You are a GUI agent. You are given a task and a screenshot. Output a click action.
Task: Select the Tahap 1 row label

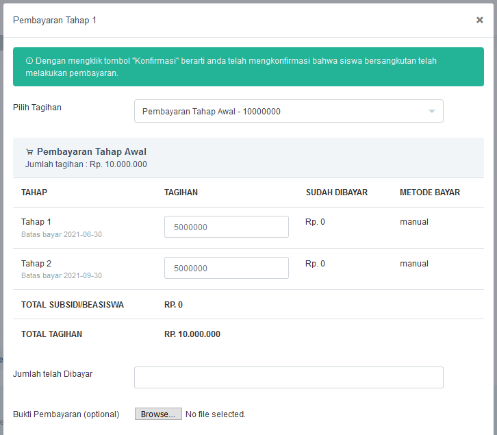[36, 222]
